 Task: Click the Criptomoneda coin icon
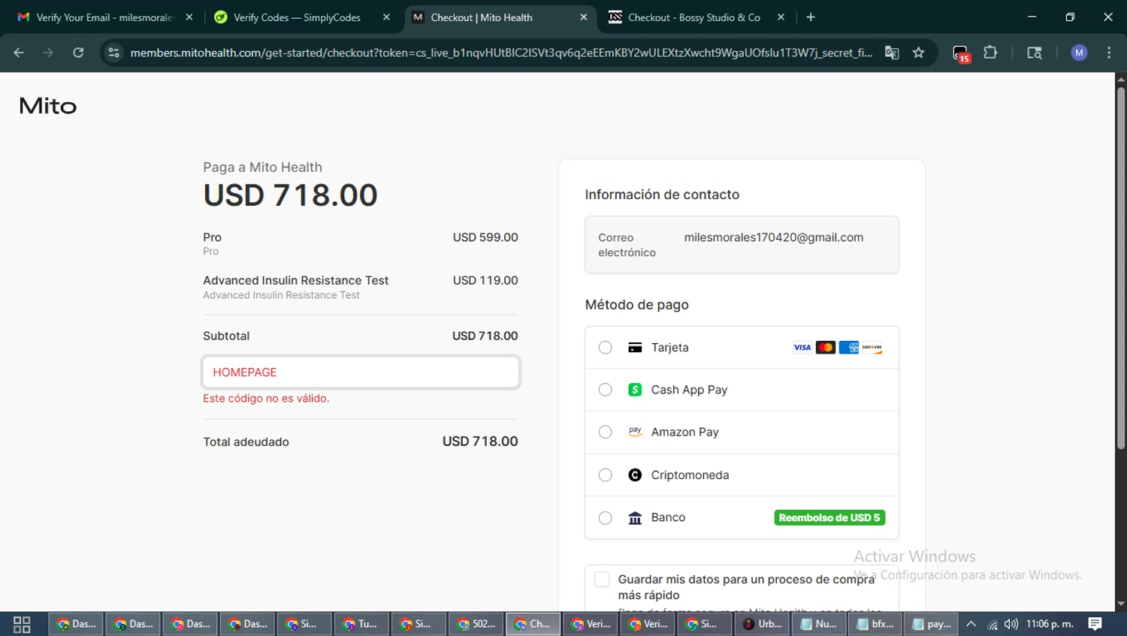pyautogui.click(x=635, y=475)
